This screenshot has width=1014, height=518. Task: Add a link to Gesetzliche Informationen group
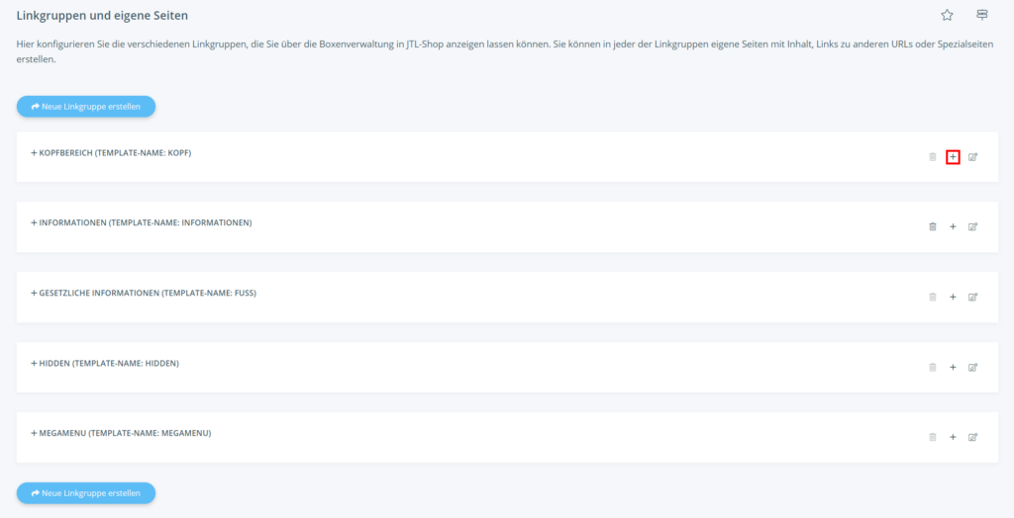[x=953, y=297]
